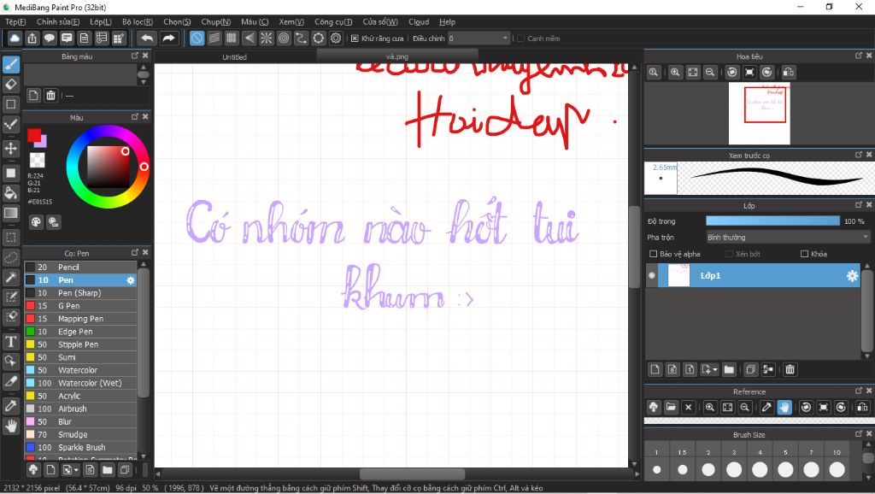
Task: Choose the G Pen brush
Action: tap(80, 306)
